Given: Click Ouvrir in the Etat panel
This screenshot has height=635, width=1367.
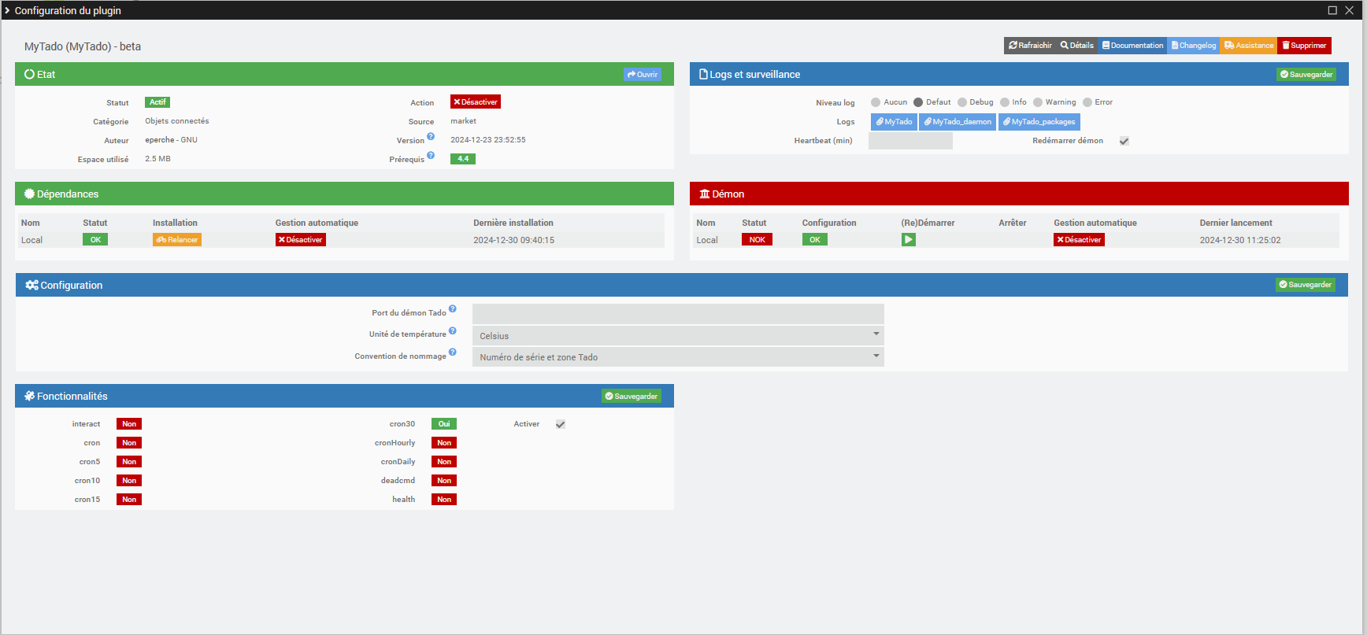Looking at the screenshot, I should (643, 75).
